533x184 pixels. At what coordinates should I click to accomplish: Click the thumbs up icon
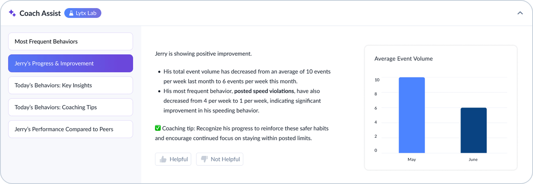[x=163, y=159]
